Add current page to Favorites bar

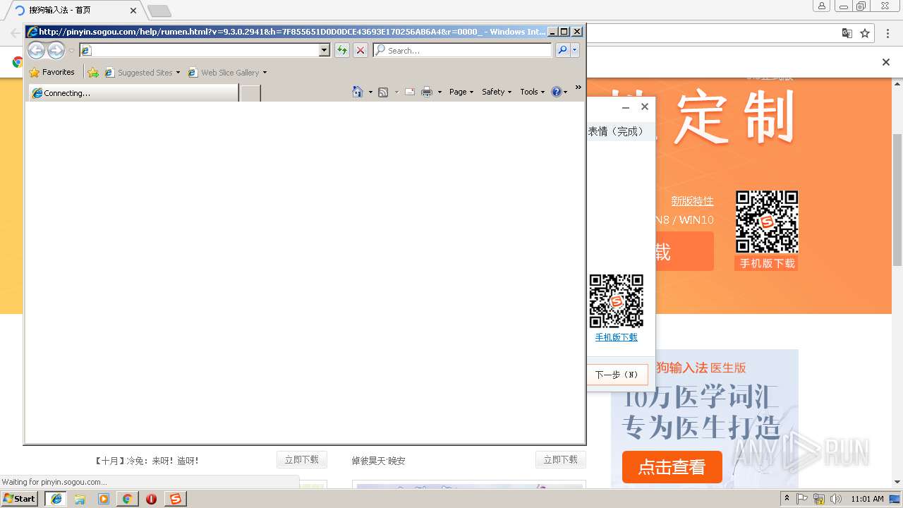pyautogui.click(x=93, y=72)
